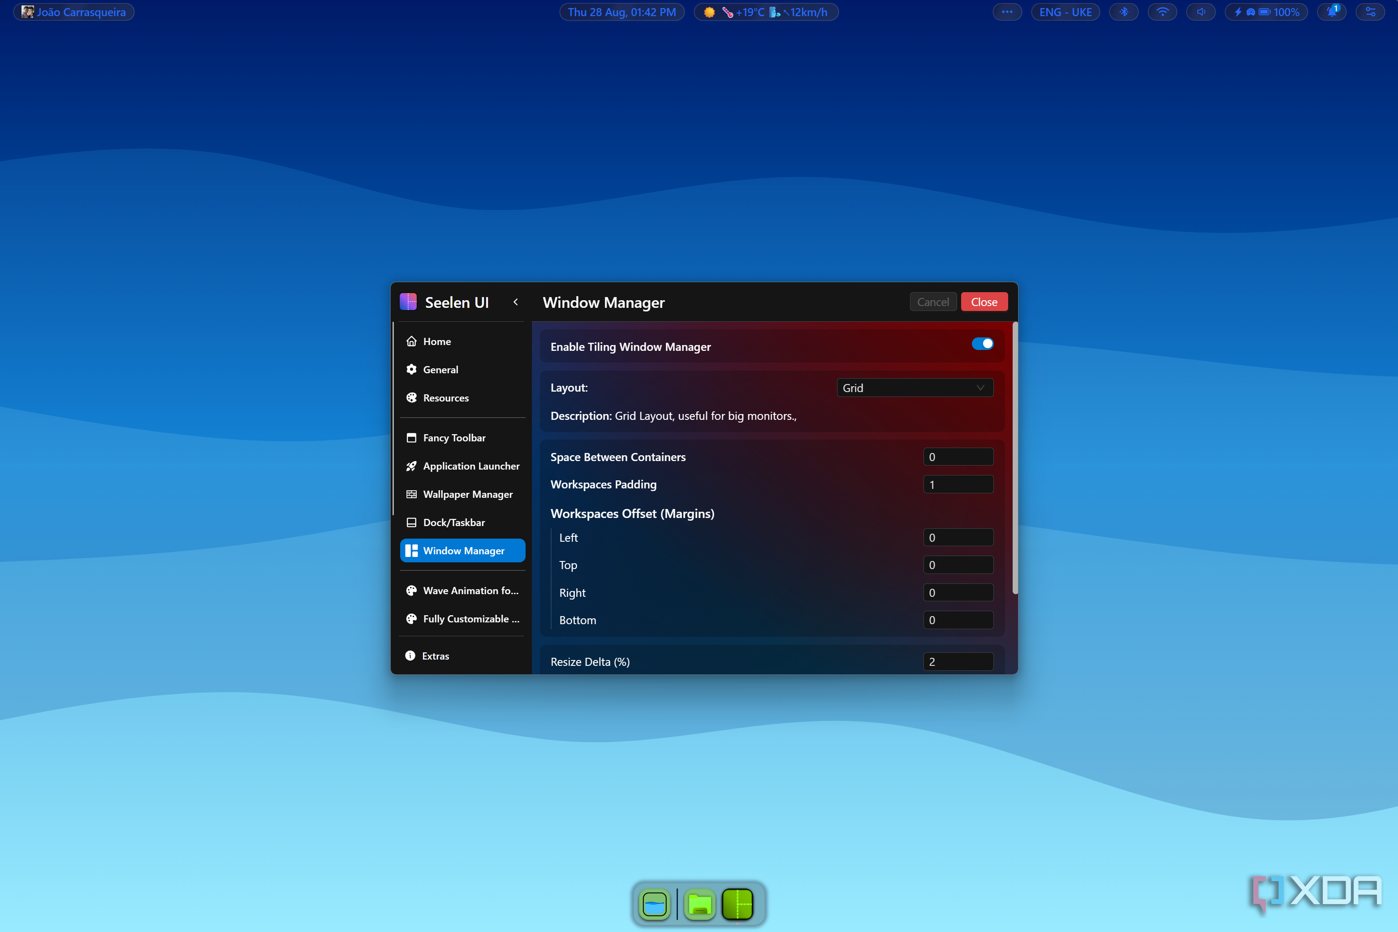Screen dimensions: 1398x932
Task: Open notifications bell icon
Action: (1332, 12)
